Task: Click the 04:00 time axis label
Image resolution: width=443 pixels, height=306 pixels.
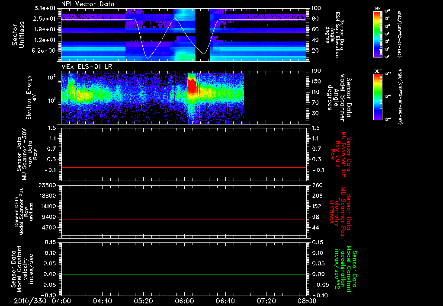Action: 61,301
